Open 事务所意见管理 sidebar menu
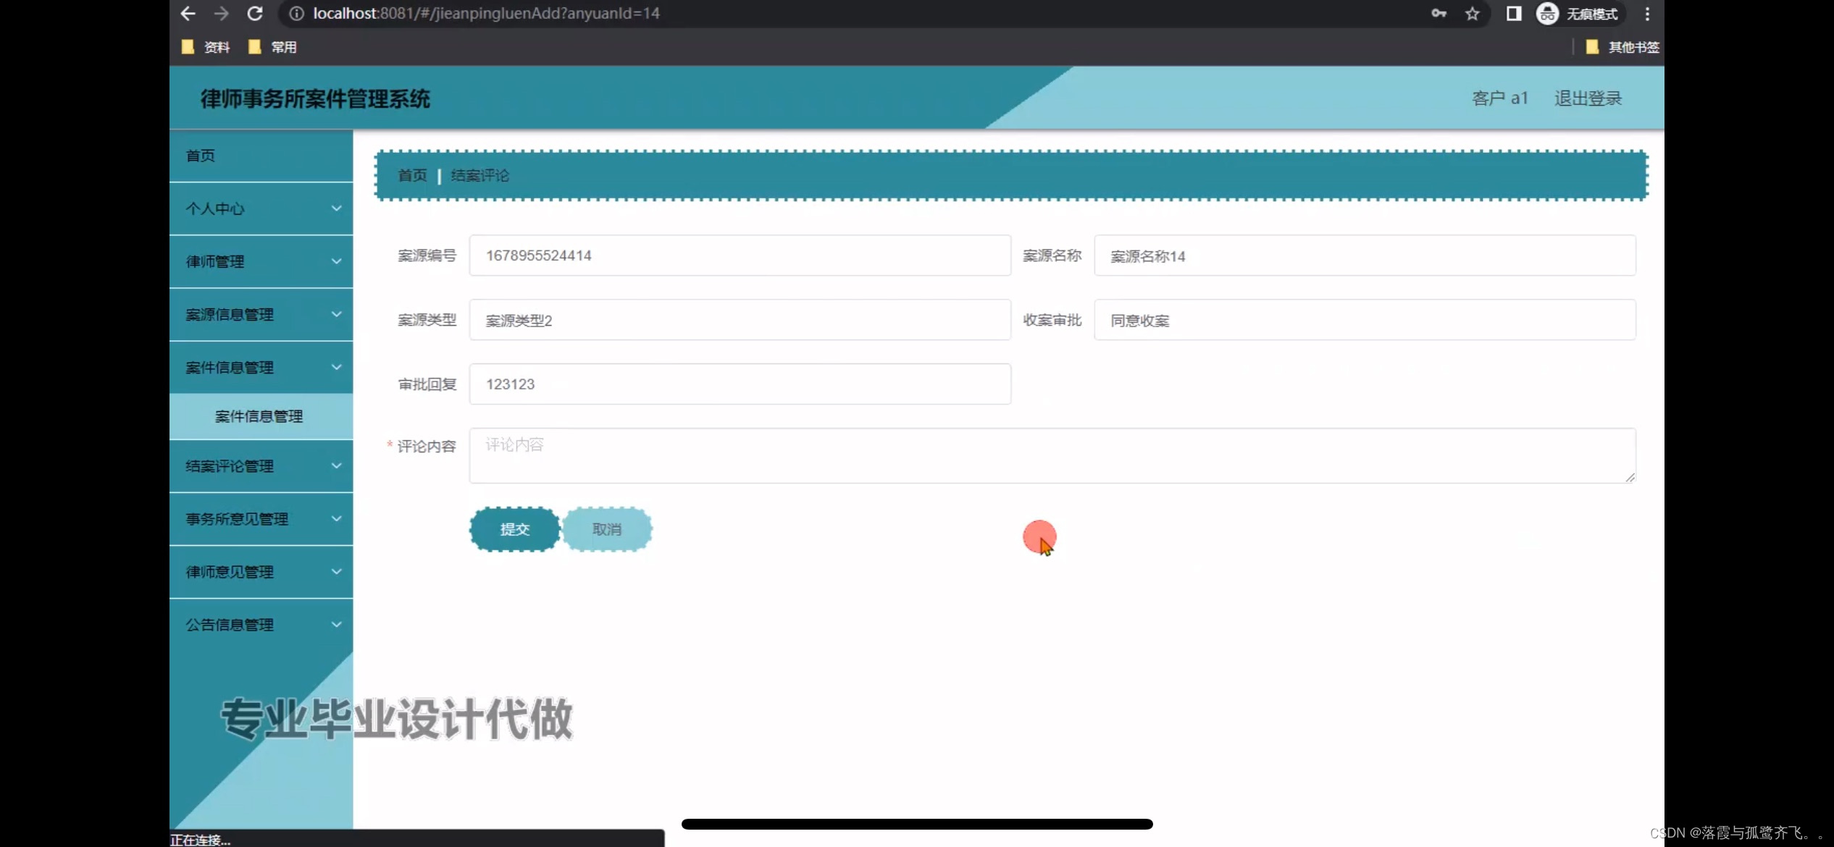This screenshot has height=847, width=1834. click(x=261, y=519)
